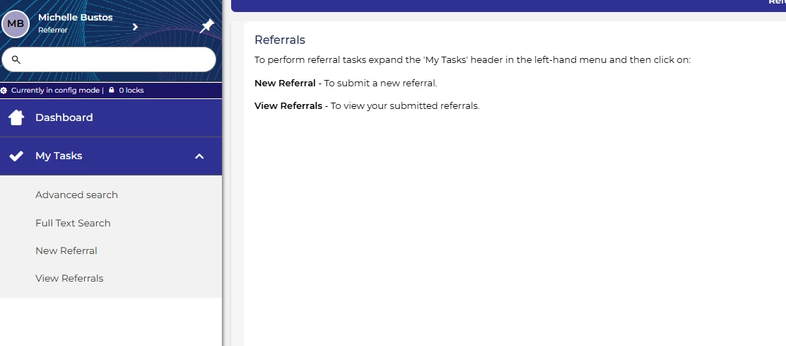Open the Dashboard menu item

coord(64,117)
